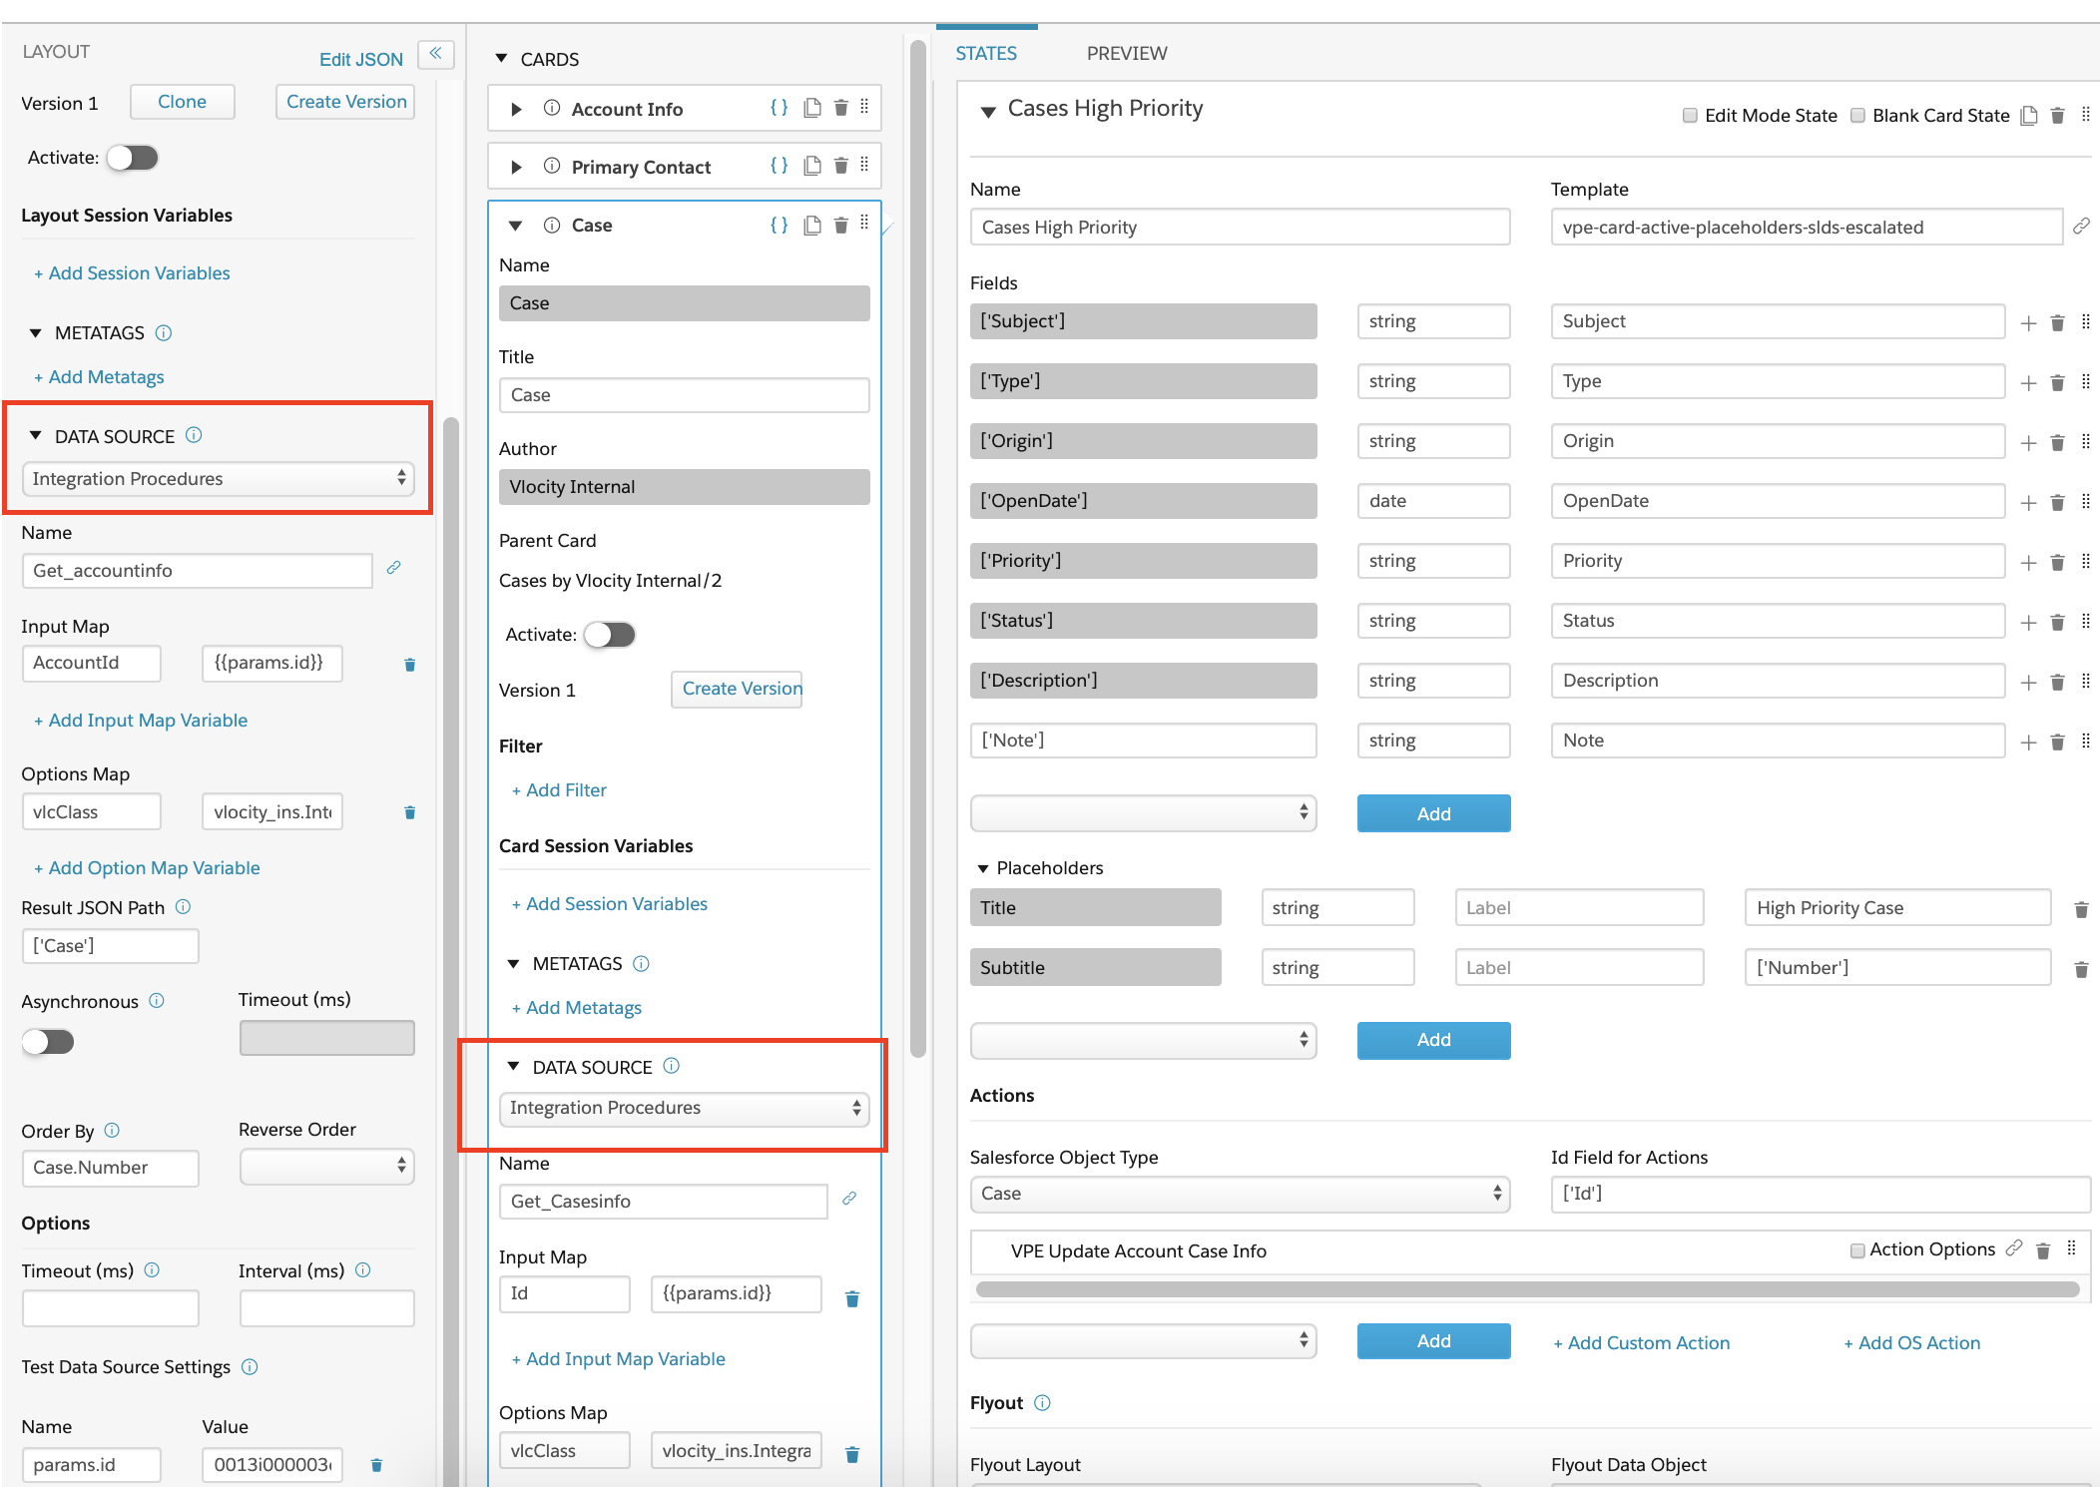Click the plus icon on the Priority field row
The height and width of the screenshot is (1487, 2100).
pyautogui.click(x=2028, y=562)
